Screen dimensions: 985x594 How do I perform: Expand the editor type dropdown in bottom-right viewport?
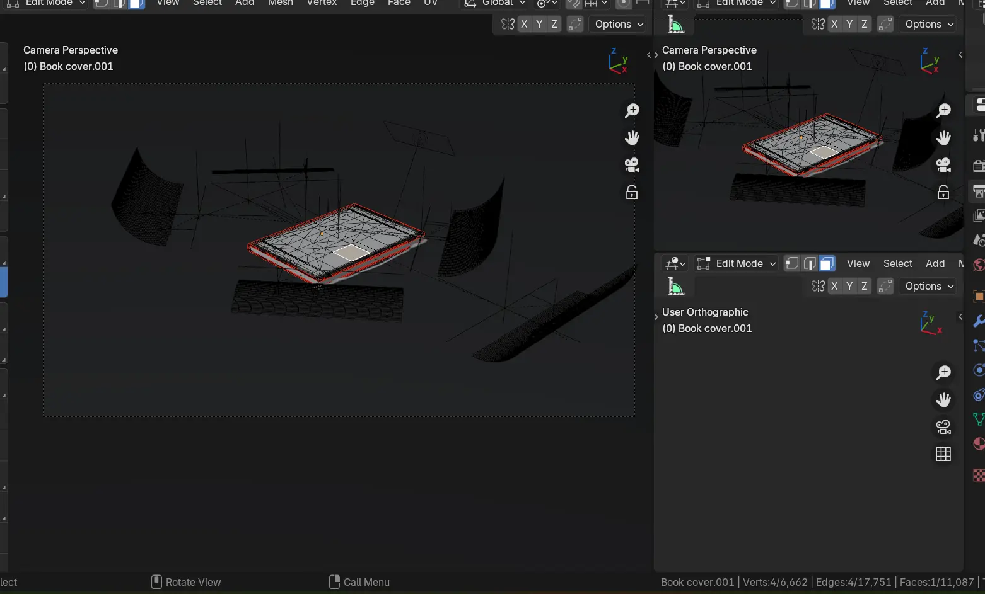(675, 263)
